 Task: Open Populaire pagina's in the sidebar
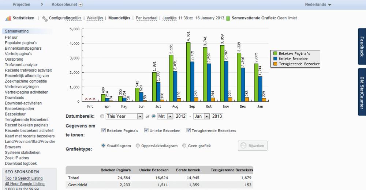(21, 43)
